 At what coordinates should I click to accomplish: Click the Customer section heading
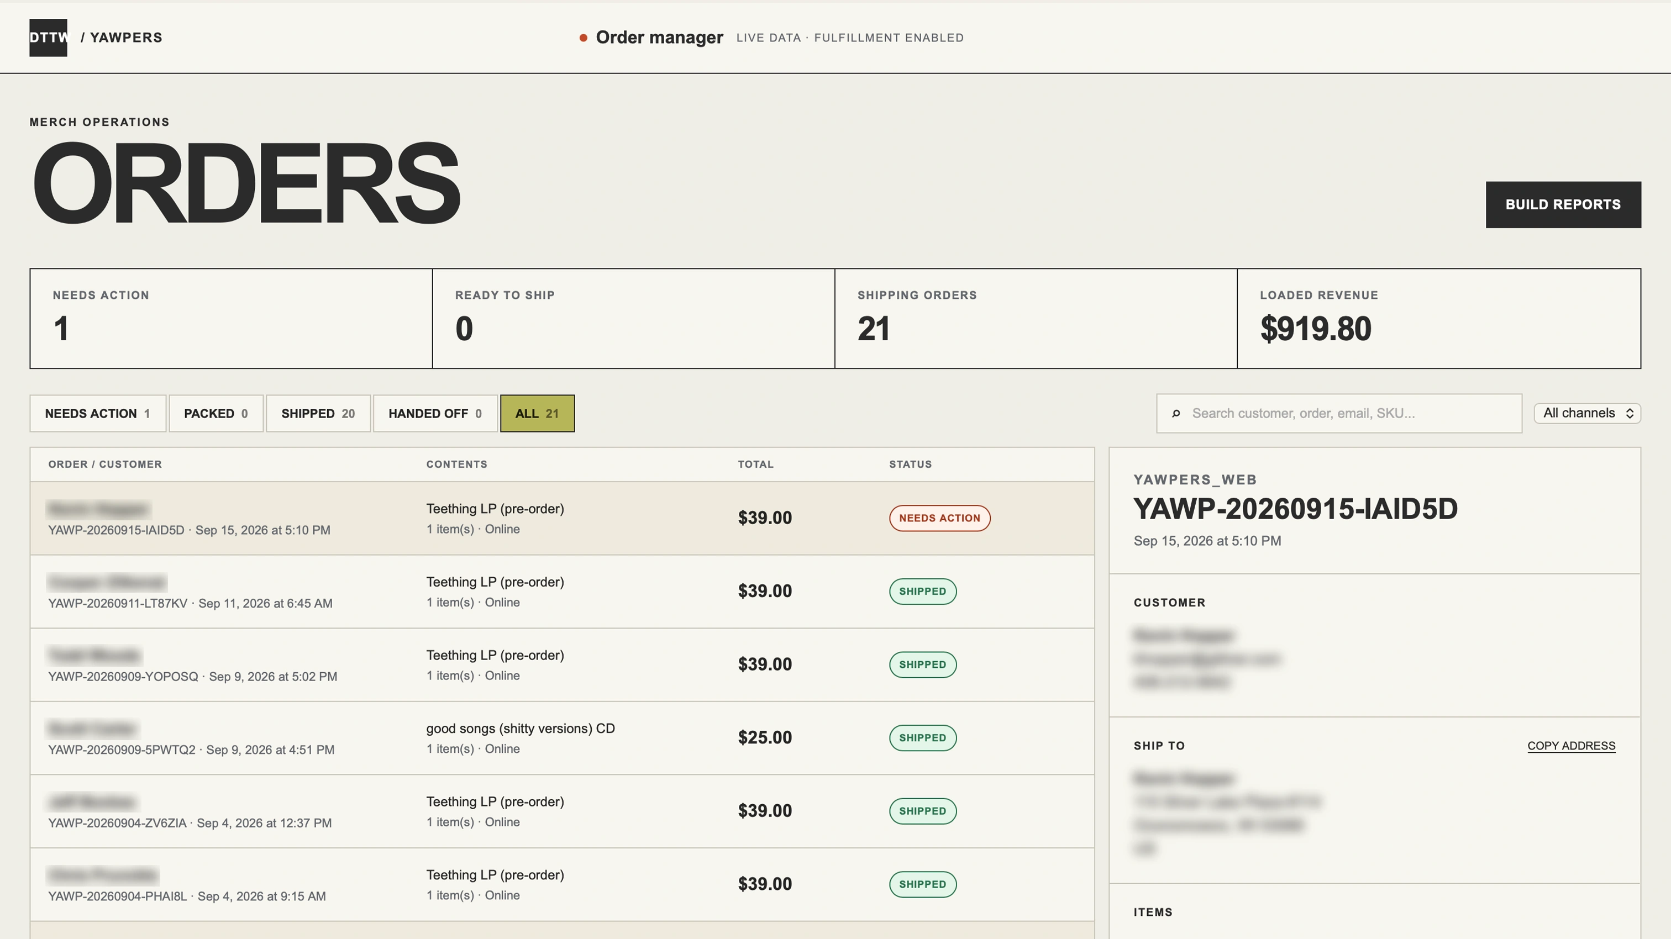[x=1170, y=603]
